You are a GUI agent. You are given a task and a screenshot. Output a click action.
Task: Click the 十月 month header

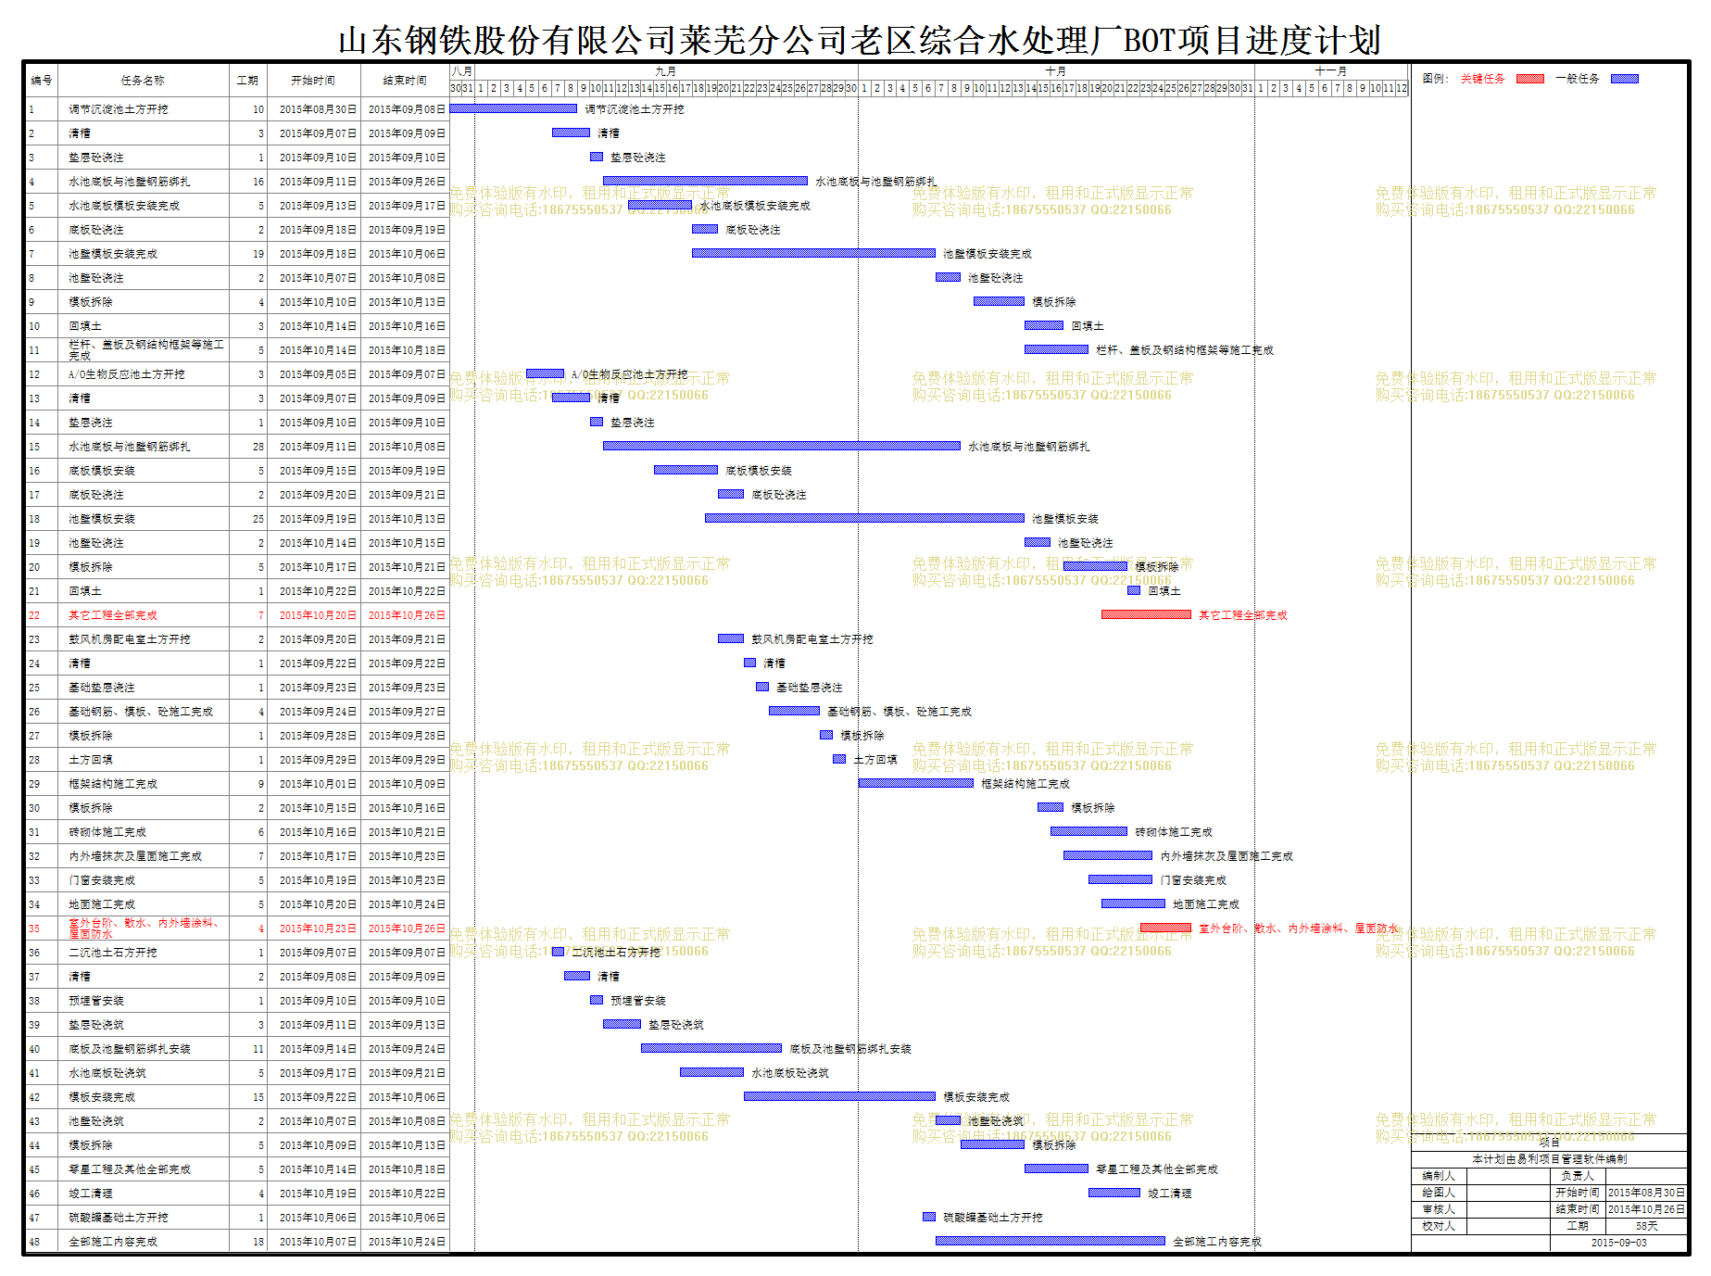pyautogui.click(x=1055, y=71)
